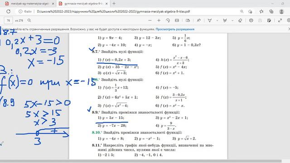The height and width of the screenshot is (163, 290).
Task: Click the site info icon next to Файл
Action: [20, 11]
